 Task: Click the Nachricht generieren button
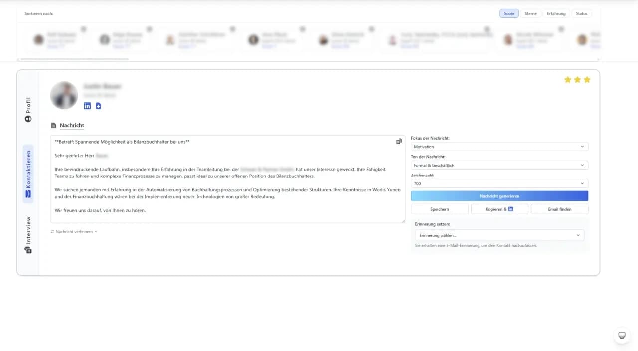(x=499, y=196)
